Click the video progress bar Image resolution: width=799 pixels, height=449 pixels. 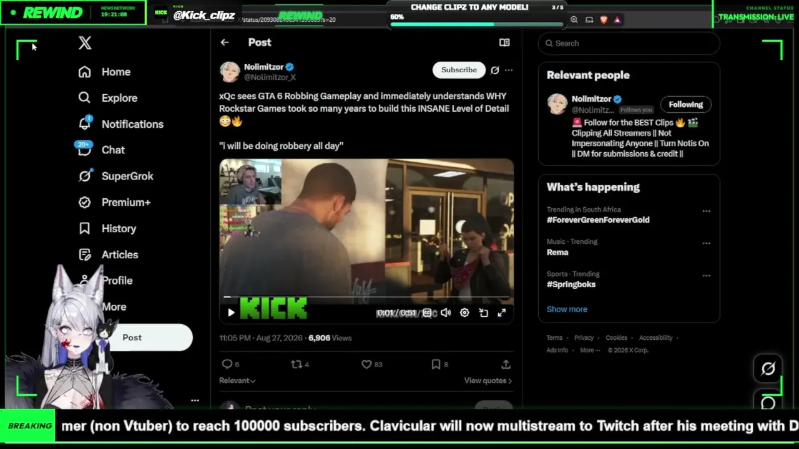pos(366,297)
